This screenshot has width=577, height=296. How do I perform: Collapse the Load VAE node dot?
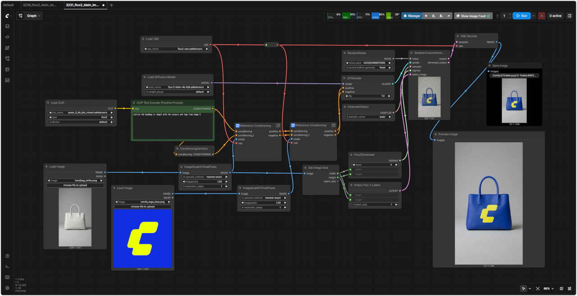coord(143,39)
